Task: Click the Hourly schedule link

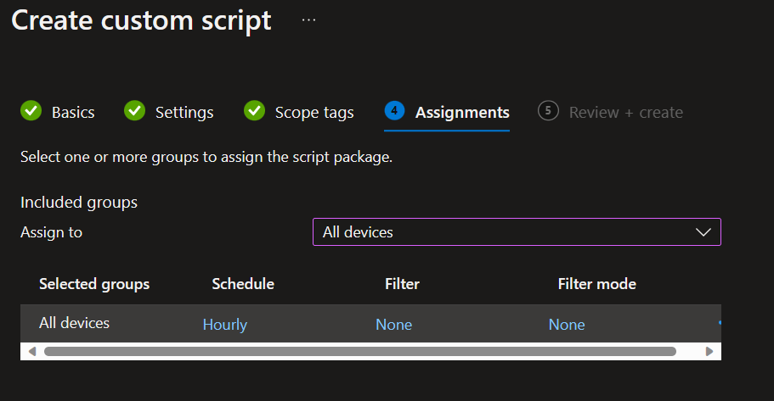Action: 225,325
